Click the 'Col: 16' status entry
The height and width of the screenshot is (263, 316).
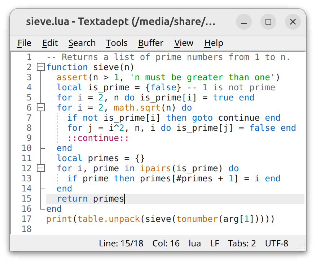[x=166, y=243]
